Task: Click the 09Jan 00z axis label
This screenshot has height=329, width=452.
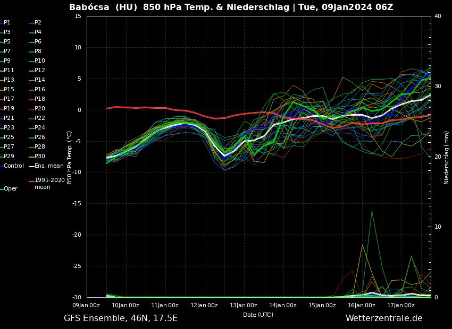Action: point(86,306)
